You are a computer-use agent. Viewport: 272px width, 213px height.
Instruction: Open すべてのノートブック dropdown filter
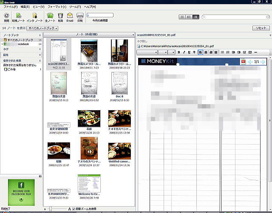tap(42, 28)
